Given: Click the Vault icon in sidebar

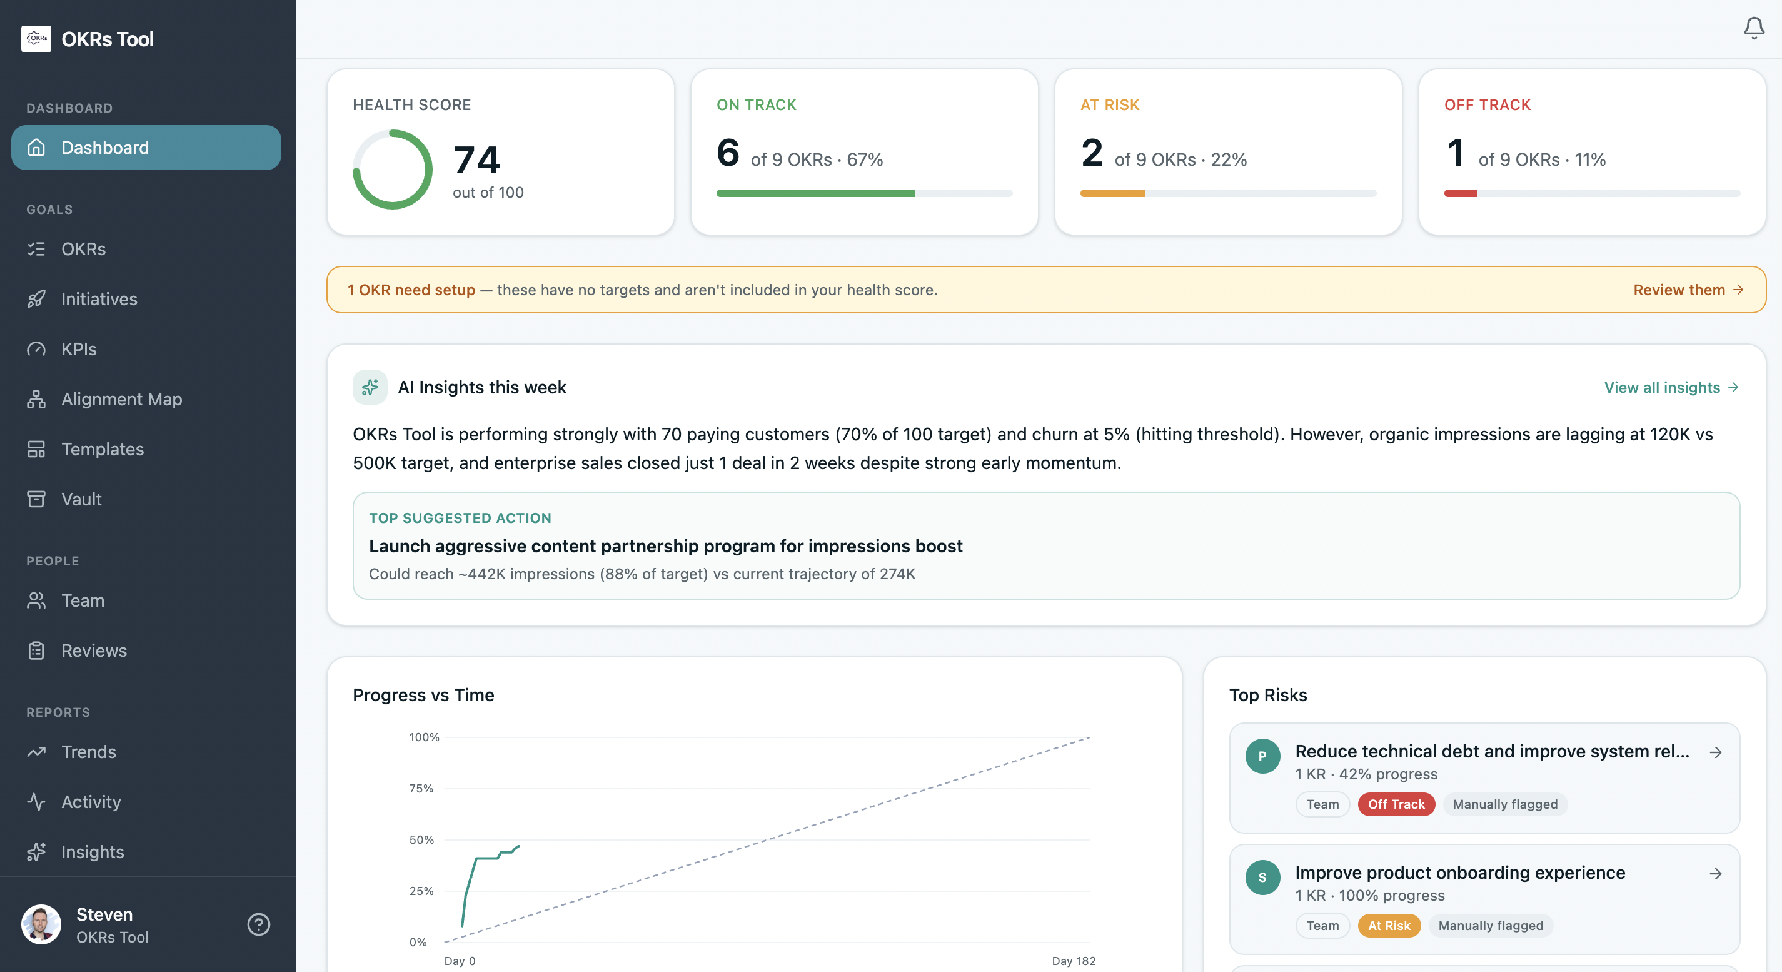Looking at the screenshot, I should click(37, 499).
